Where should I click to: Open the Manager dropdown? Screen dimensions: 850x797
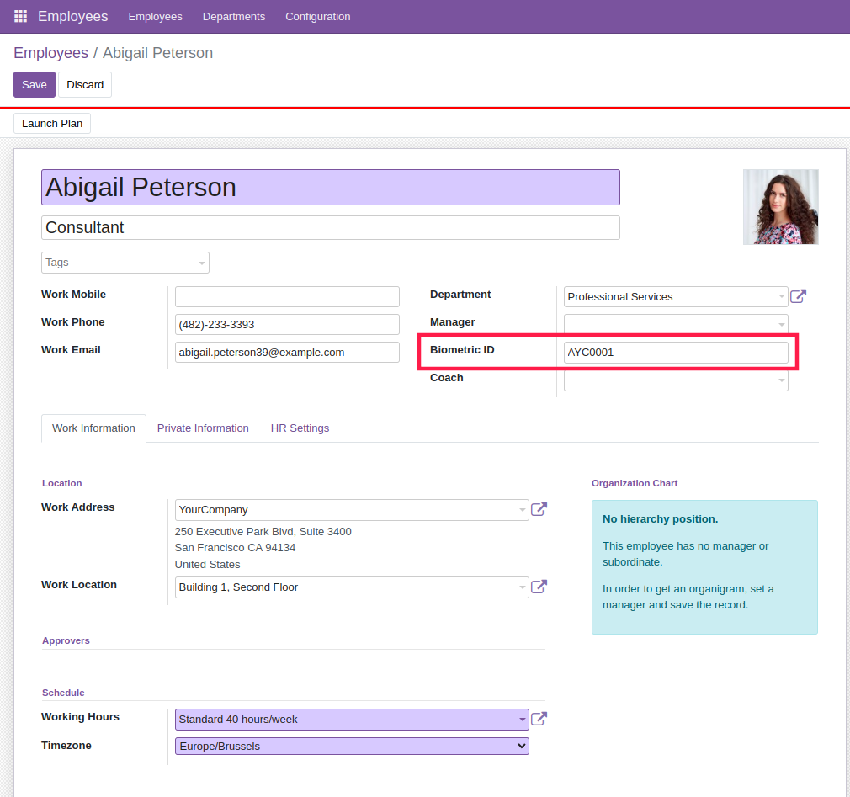(x=676, y=324)
